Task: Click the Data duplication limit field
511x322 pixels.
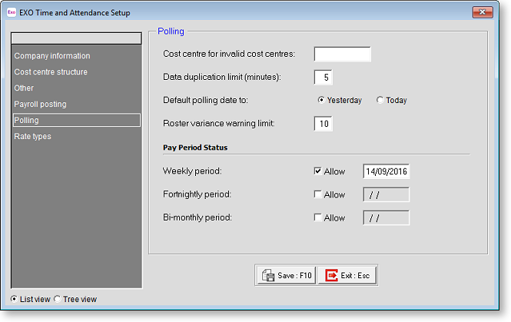Action: click(323, 77)
